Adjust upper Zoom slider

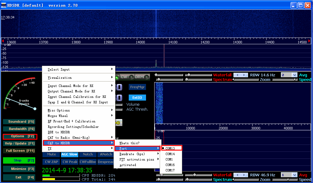246,79
